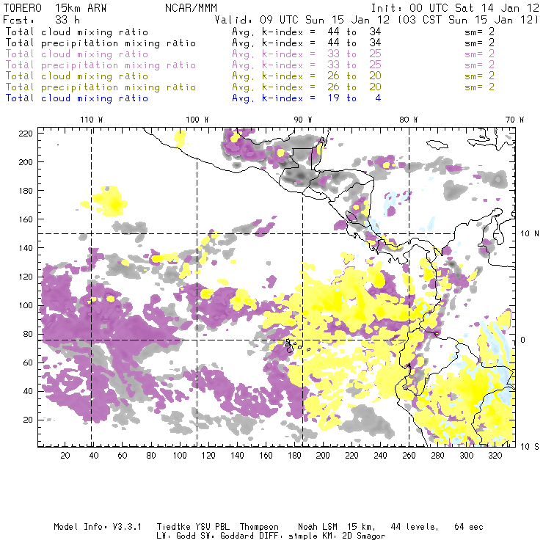Select the "NCAR/MMM" header label

click(x=192, y=7)
